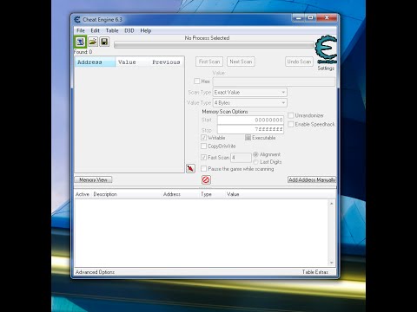
Task: Click the First Scan button
Action: [x=209, y=62]
